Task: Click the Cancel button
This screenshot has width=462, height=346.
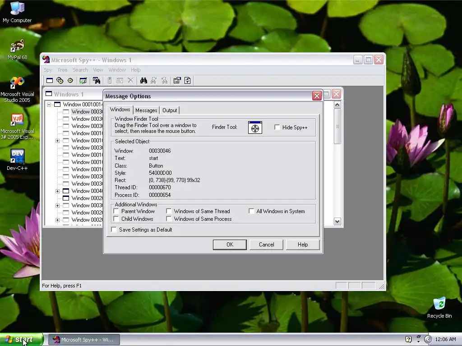Action: tap(266, 245)
